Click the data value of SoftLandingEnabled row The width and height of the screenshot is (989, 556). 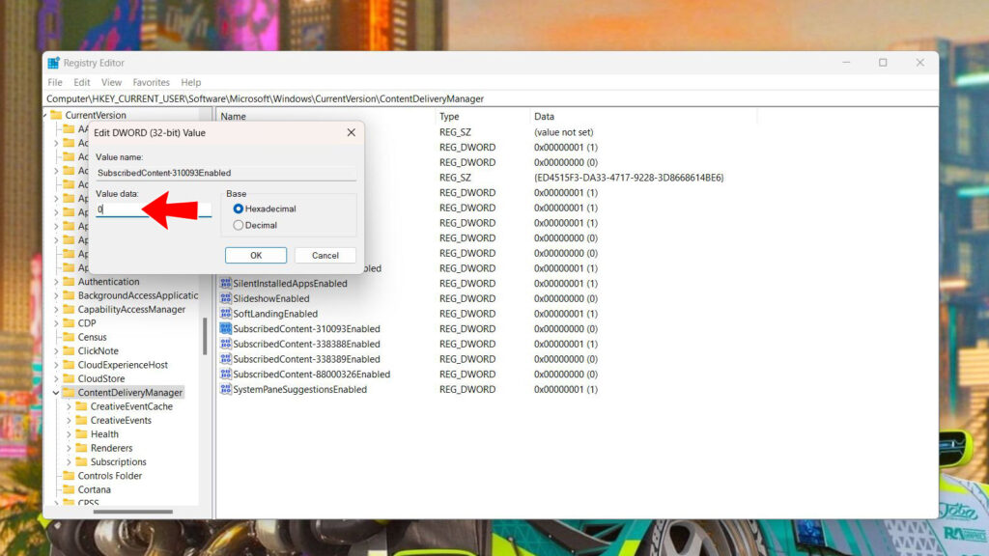(566, 314)
